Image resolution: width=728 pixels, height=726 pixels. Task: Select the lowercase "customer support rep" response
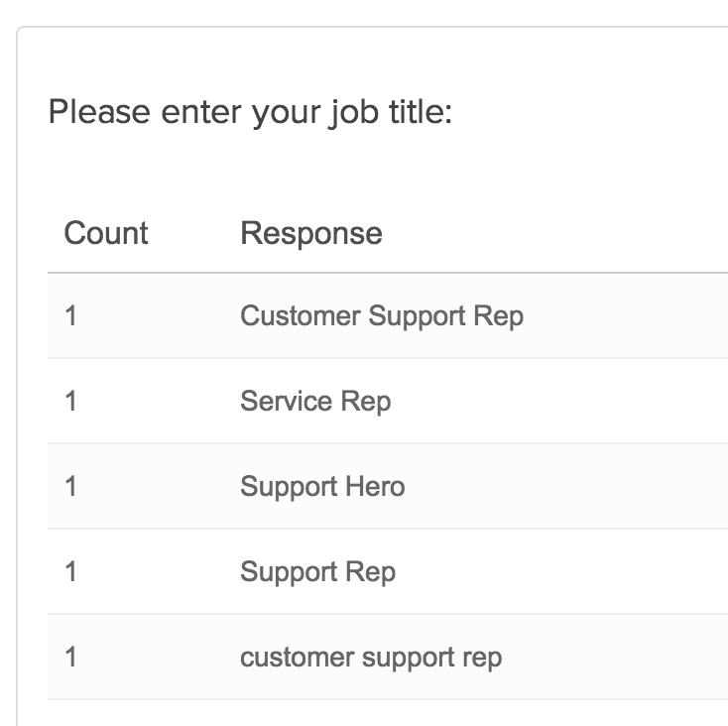[x=371, y=658]
